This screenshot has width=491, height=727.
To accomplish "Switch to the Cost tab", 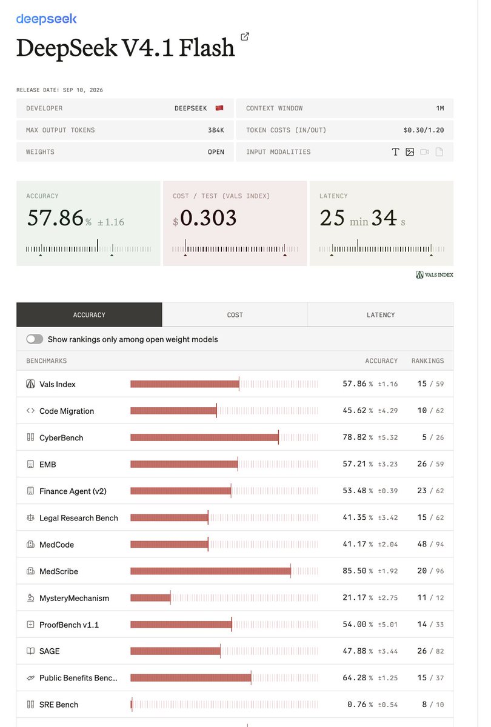I will 235,315.
